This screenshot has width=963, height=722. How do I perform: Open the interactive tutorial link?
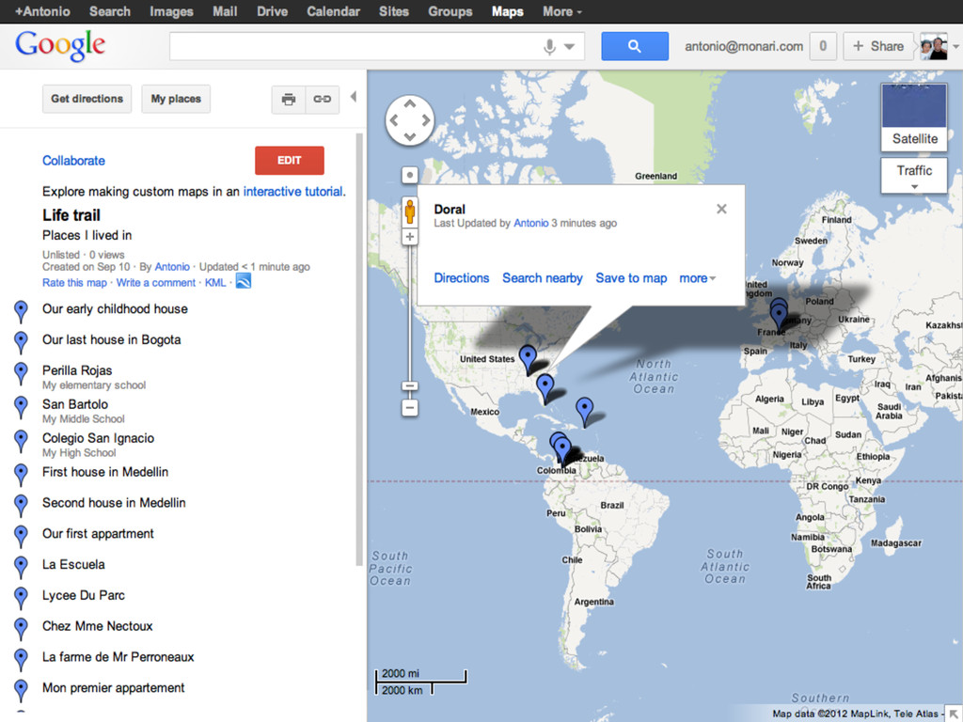click(293, 192)
